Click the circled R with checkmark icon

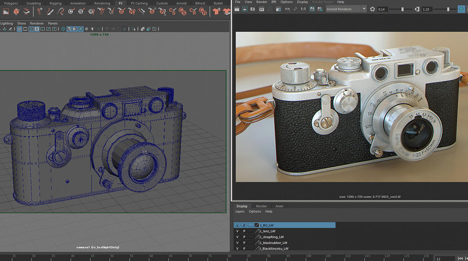[x=91, y=12]
